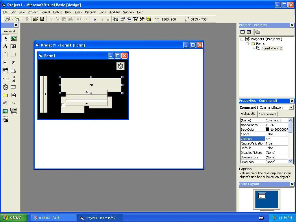Select the Shape control tool
Viewport: 296px width, 222px height.
[5, 103]
